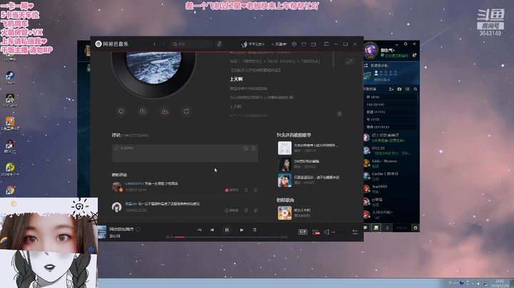Expand the friend group showing (1/7)
This screenshot has width=514, height=288.
coord(390,120)
